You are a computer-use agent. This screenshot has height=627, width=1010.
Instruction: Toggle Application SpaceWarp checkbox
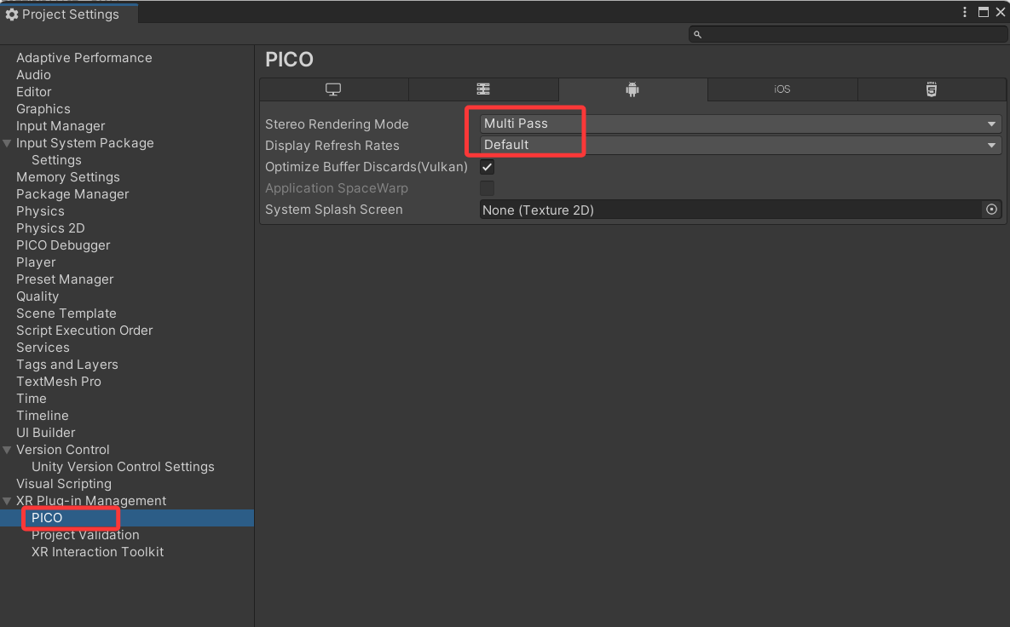(x=487, y=188)
